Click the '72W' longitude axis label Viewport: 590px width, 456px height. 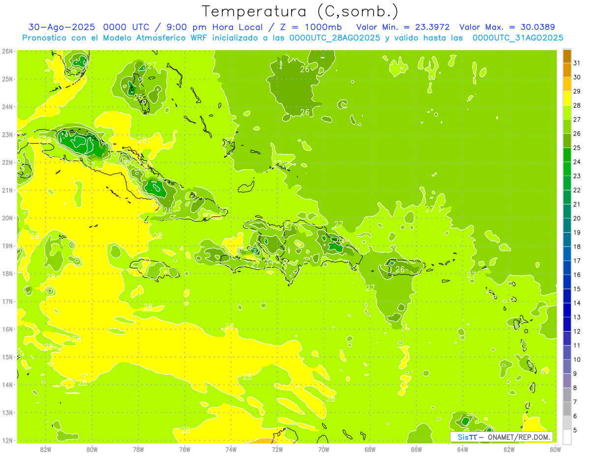point(277,449)
